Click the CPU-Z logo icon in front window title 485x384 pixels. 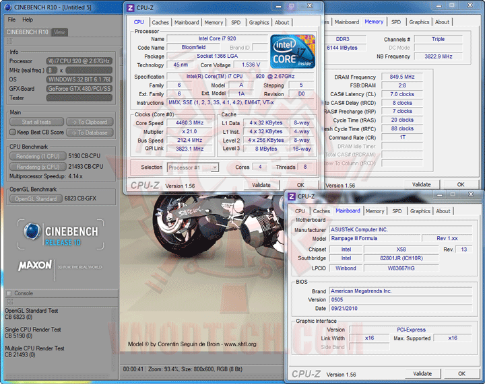[x=131, y=7]
